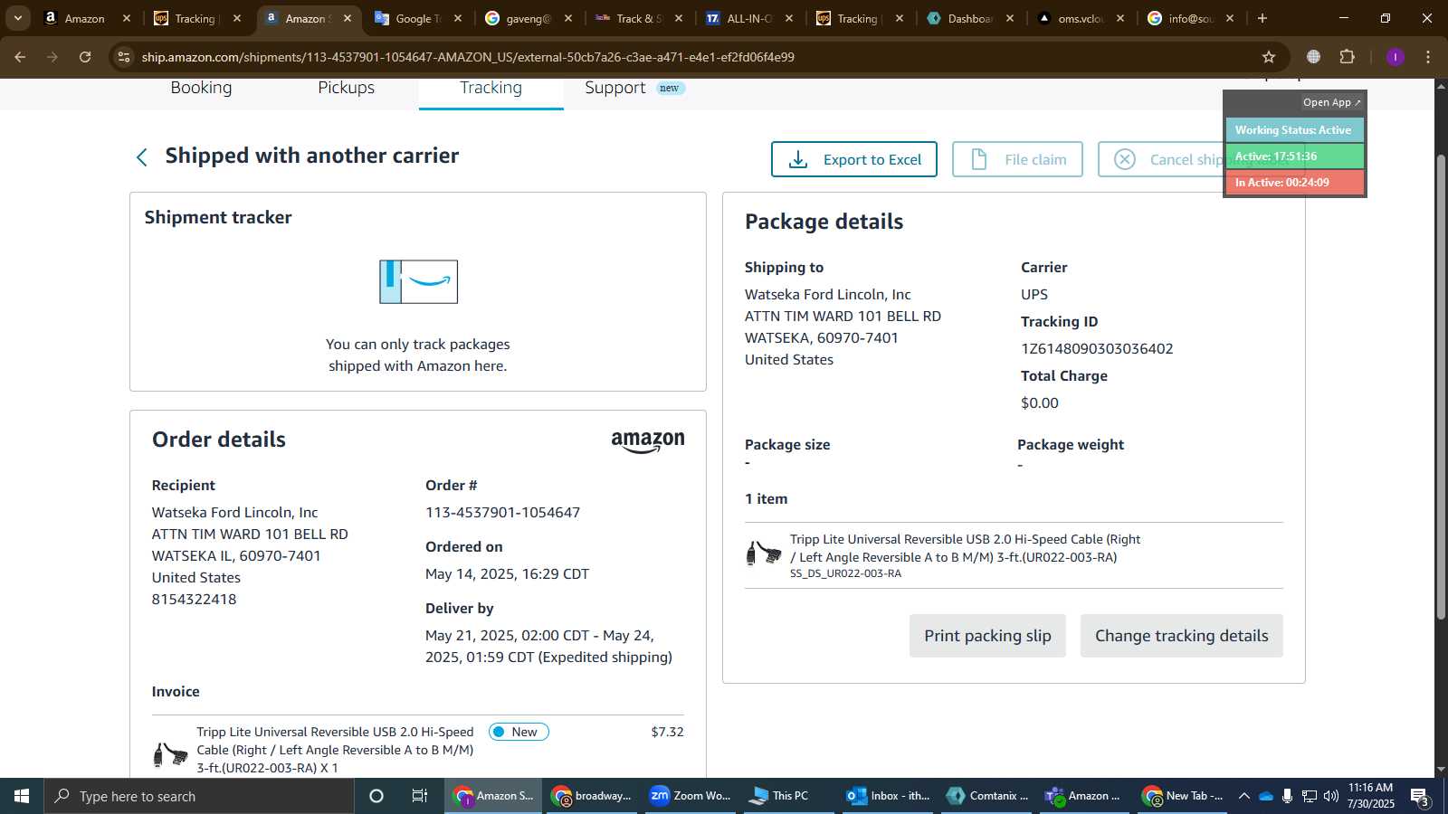Open the Booking tab
Screen dimensions: 1448x814
[x=201, y=88]
